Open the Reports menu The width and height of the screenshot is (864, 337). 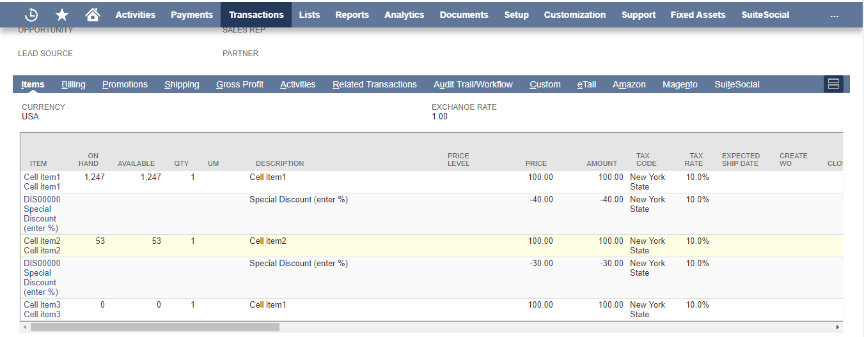pyautogui.click(x=352, y=15)
